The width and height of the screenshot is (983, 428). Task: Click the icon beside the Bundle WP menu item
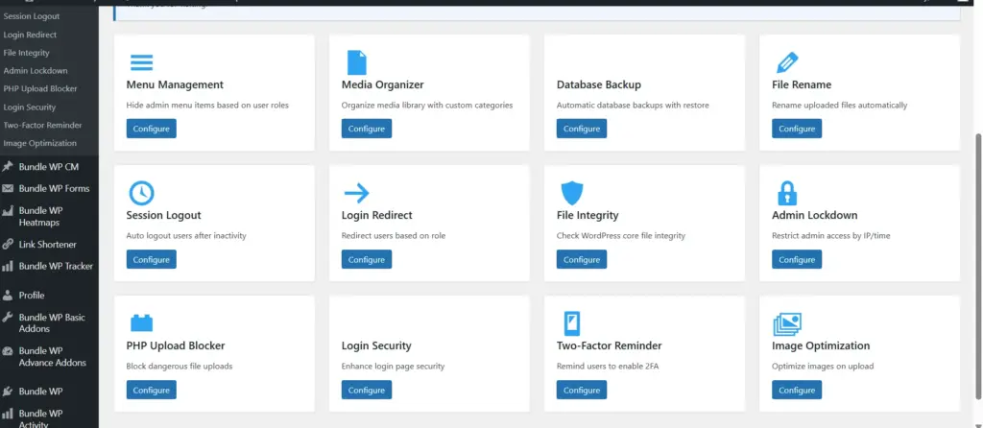click(x=8, y=392)
